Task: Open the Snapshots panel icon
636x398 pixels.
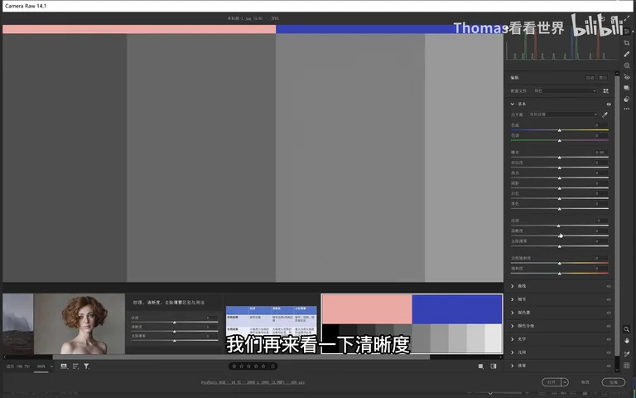Action: pyautogui.click(x=627, y=88)
